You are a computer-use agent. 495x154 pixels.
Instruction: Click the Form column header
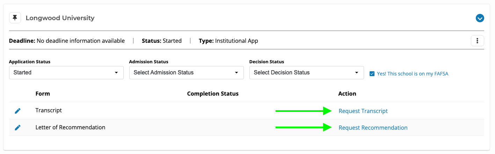(43, 94)
